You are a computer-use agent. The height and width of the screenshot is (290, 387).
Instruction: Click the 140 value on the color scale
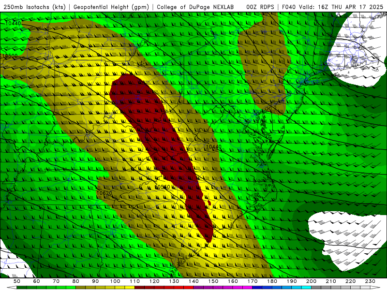(x=193, y=281)
